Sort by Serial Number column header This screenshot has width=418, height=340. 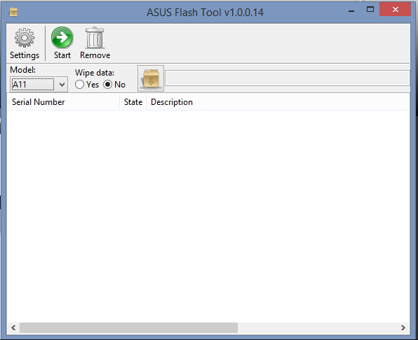pyautogui.click(x=63, y=102)
